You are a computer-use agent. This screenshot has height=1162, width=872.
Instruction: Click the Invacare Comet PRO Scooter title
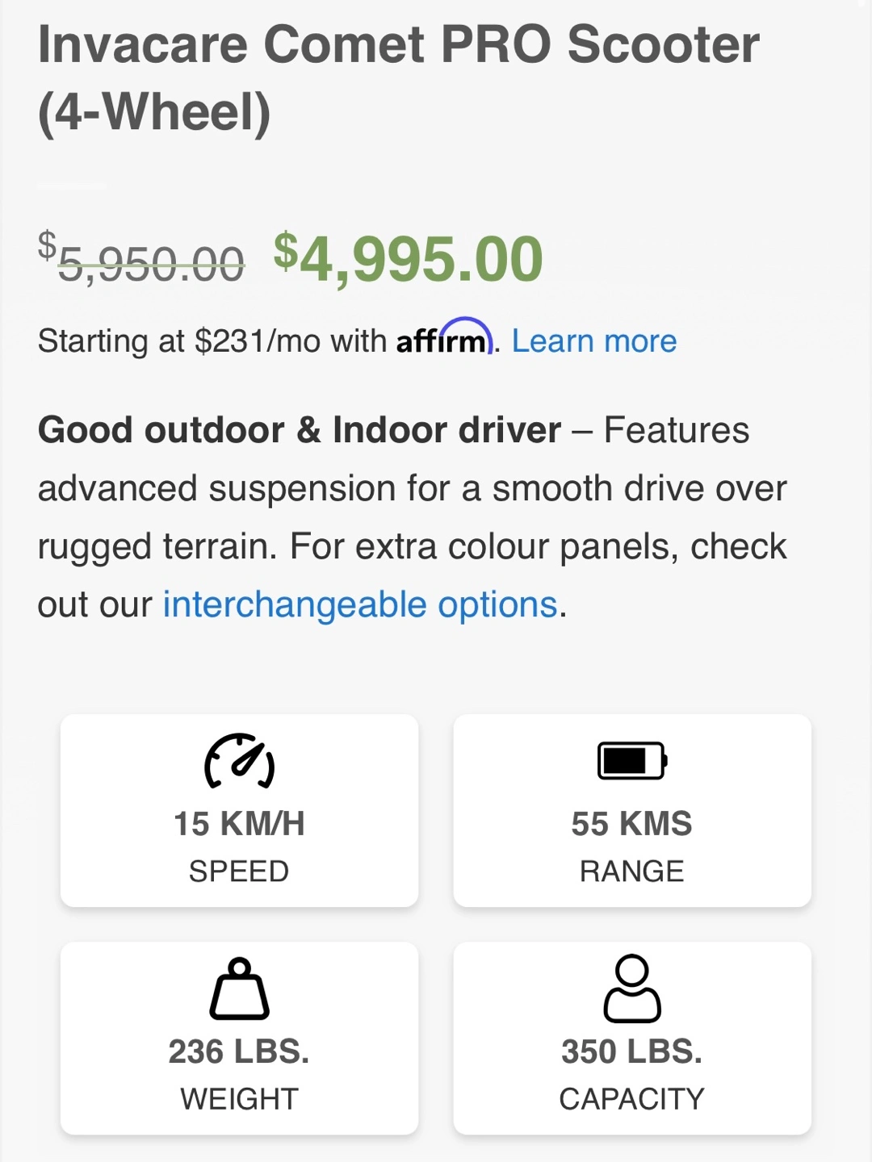pyautogui.click(x=399, y=77)
